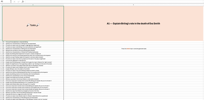Select cell 'characteristics of Sheila that Priestley emphasises'
204x100 pixels.
pos(33,52)
